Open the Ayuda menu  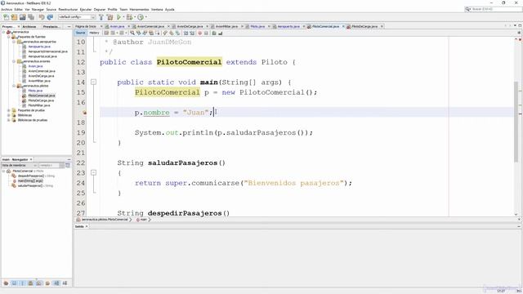[x=170, y=9]
